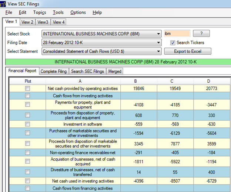The image size is (231, 192).
Task: Check Plot box for Net cash used in investing
Action: coord(27,181)
